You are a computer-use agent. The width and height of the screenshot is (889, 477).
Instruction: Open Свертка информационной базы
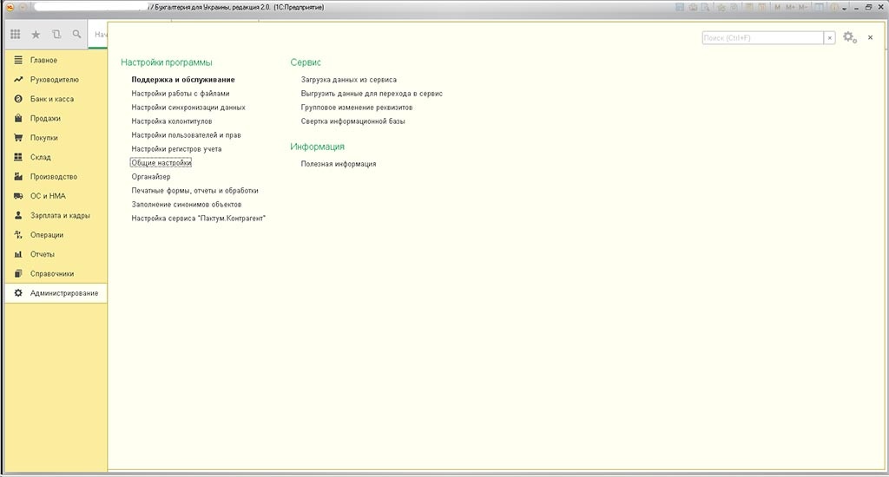[x=352, y=121]
